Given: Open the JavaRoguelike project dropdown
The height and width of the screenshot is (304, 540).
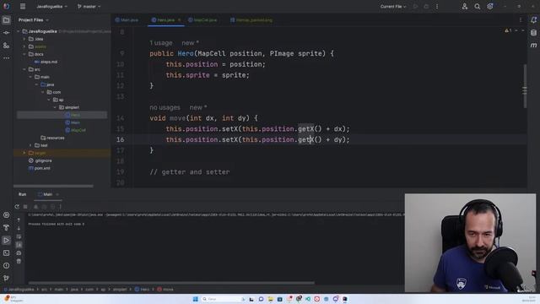Looking at the screenshot, I should 51,6.
